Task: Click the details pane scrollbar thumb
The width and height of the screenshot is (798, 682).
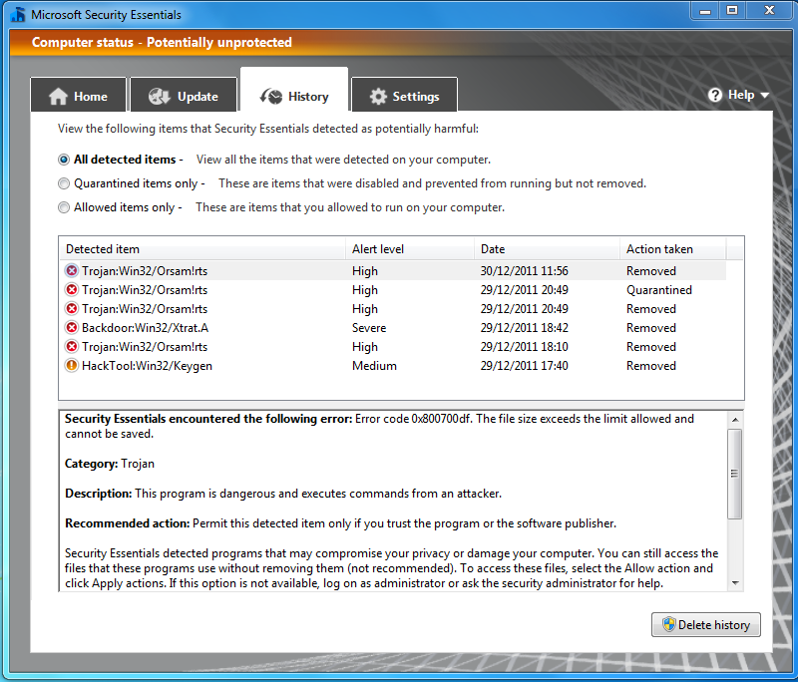Action: pos(735,474)
